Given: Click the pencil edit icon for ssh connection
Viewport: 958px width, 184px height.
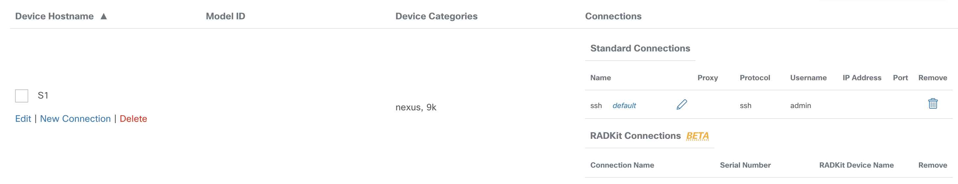Looking at the screenshot, I should [681, 105].
